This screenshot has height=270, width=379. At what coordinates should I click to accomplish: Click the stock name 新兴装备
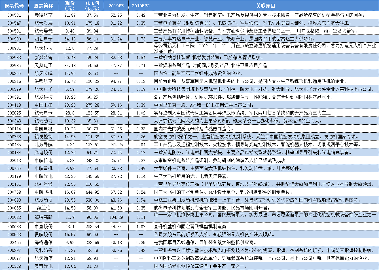(x=44, y=57)
